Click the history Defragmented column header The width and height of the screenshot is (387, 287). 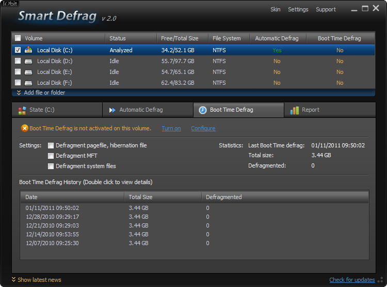(285, 197)
